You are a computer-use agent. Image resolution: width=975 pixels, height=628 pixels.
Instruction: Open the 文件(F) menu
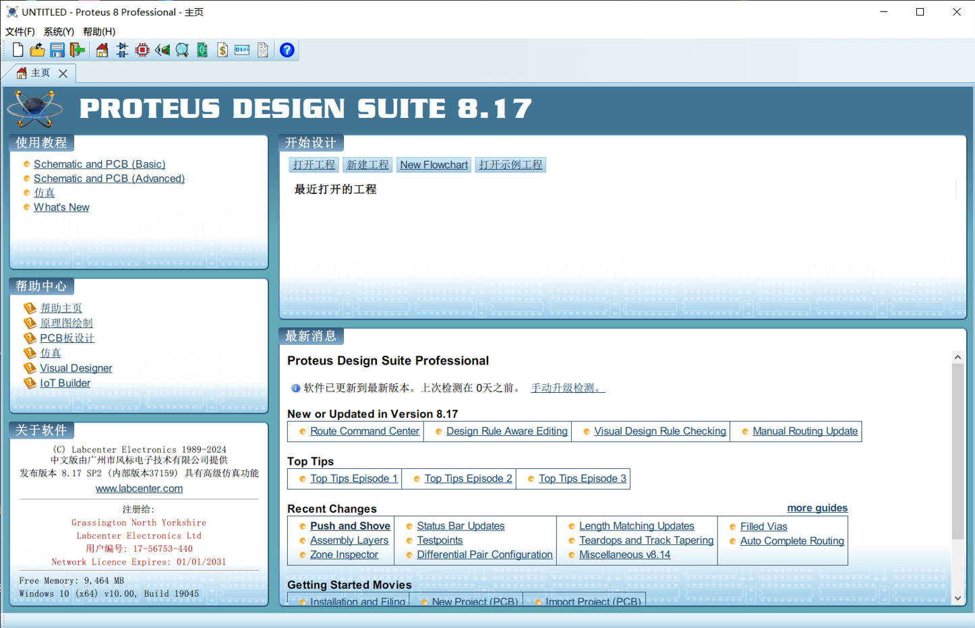(x=20, y=32)
